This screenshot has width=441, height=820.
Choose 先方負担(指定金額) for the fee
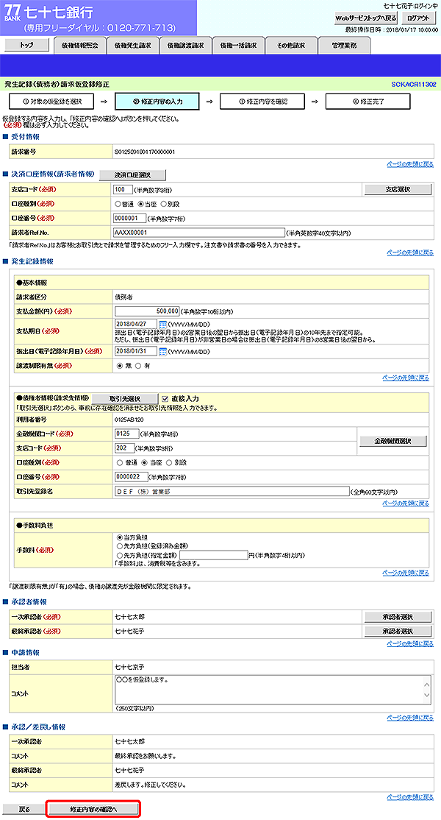[x=120, y=556]
